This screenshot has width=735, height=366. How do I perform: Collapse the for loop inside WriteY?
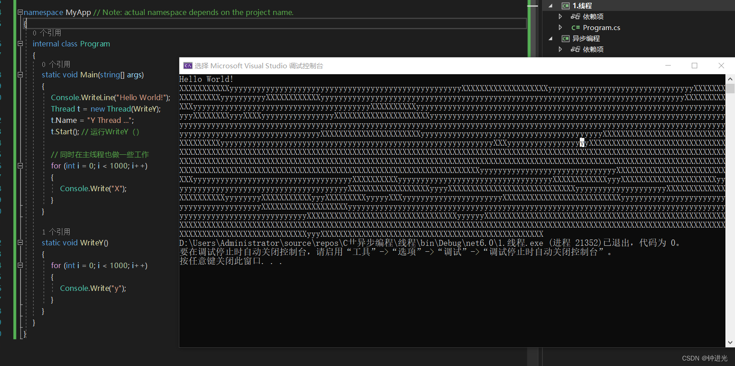(20, 265)
